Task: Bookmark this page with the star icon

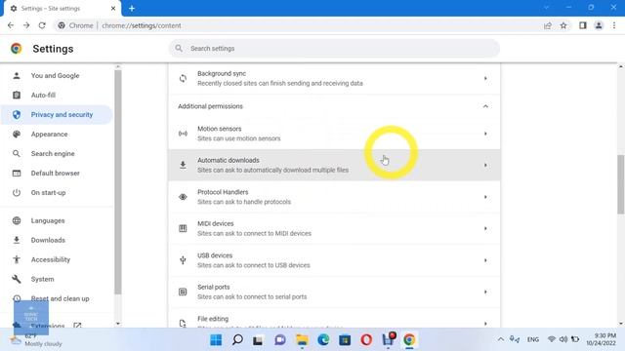Action: tap(563, 25)
